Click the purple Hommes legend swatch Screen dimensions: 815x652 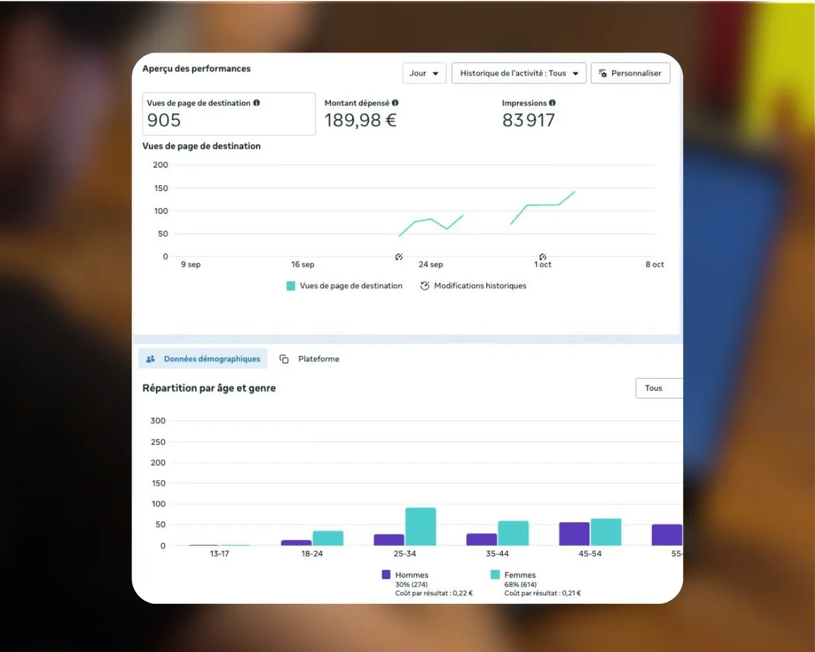point(386,574)
